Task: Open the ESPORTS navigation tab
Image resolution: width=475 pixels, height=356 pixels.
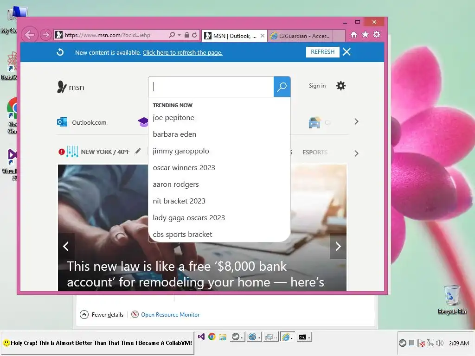Action: [x=315, y=152]
